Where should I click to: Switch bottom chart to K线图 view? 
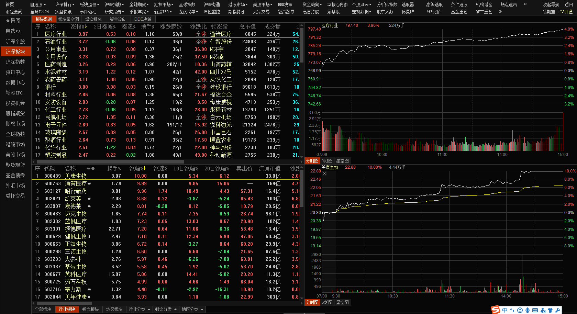(x=327, y=302)
